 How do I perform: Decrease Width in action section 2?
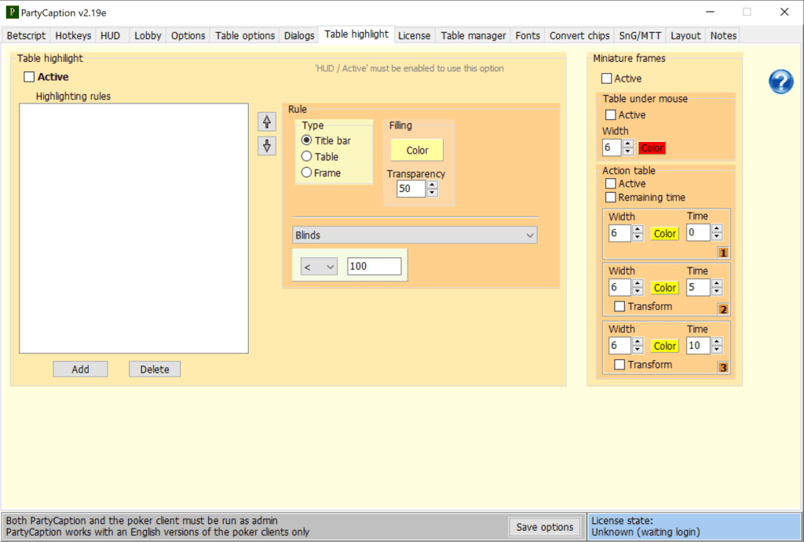tap(638, 292)
